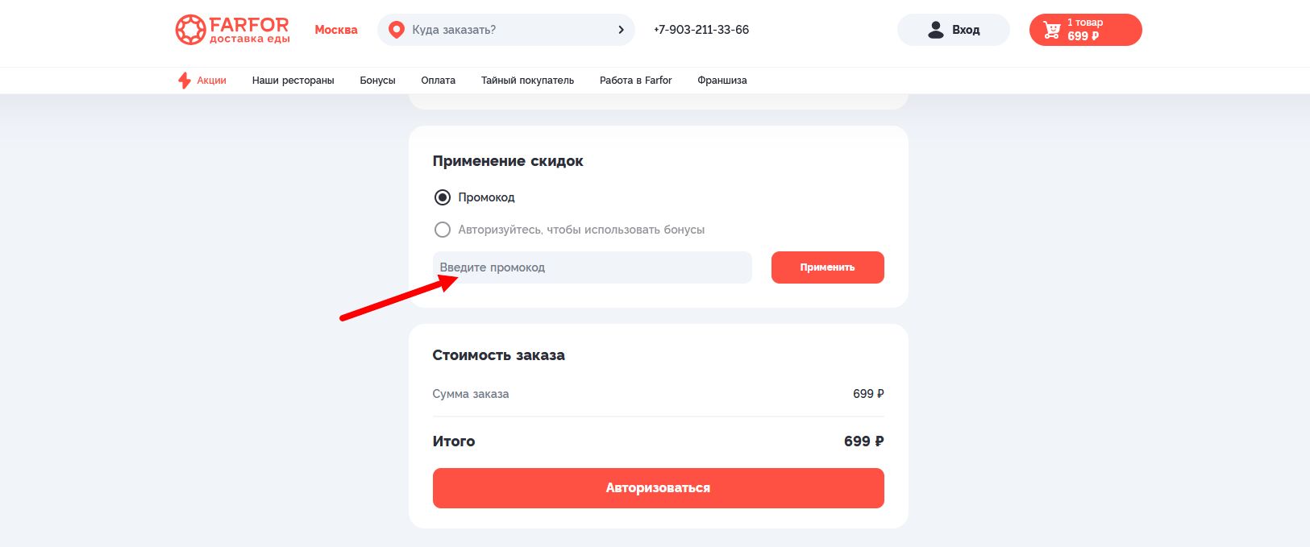Viewport: 1310px width, 547px height.
Task: Select the Промокод radio button
Action: (442, 197)
